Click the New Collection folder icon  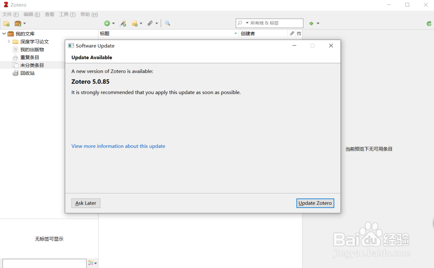[x=7, y=23]
